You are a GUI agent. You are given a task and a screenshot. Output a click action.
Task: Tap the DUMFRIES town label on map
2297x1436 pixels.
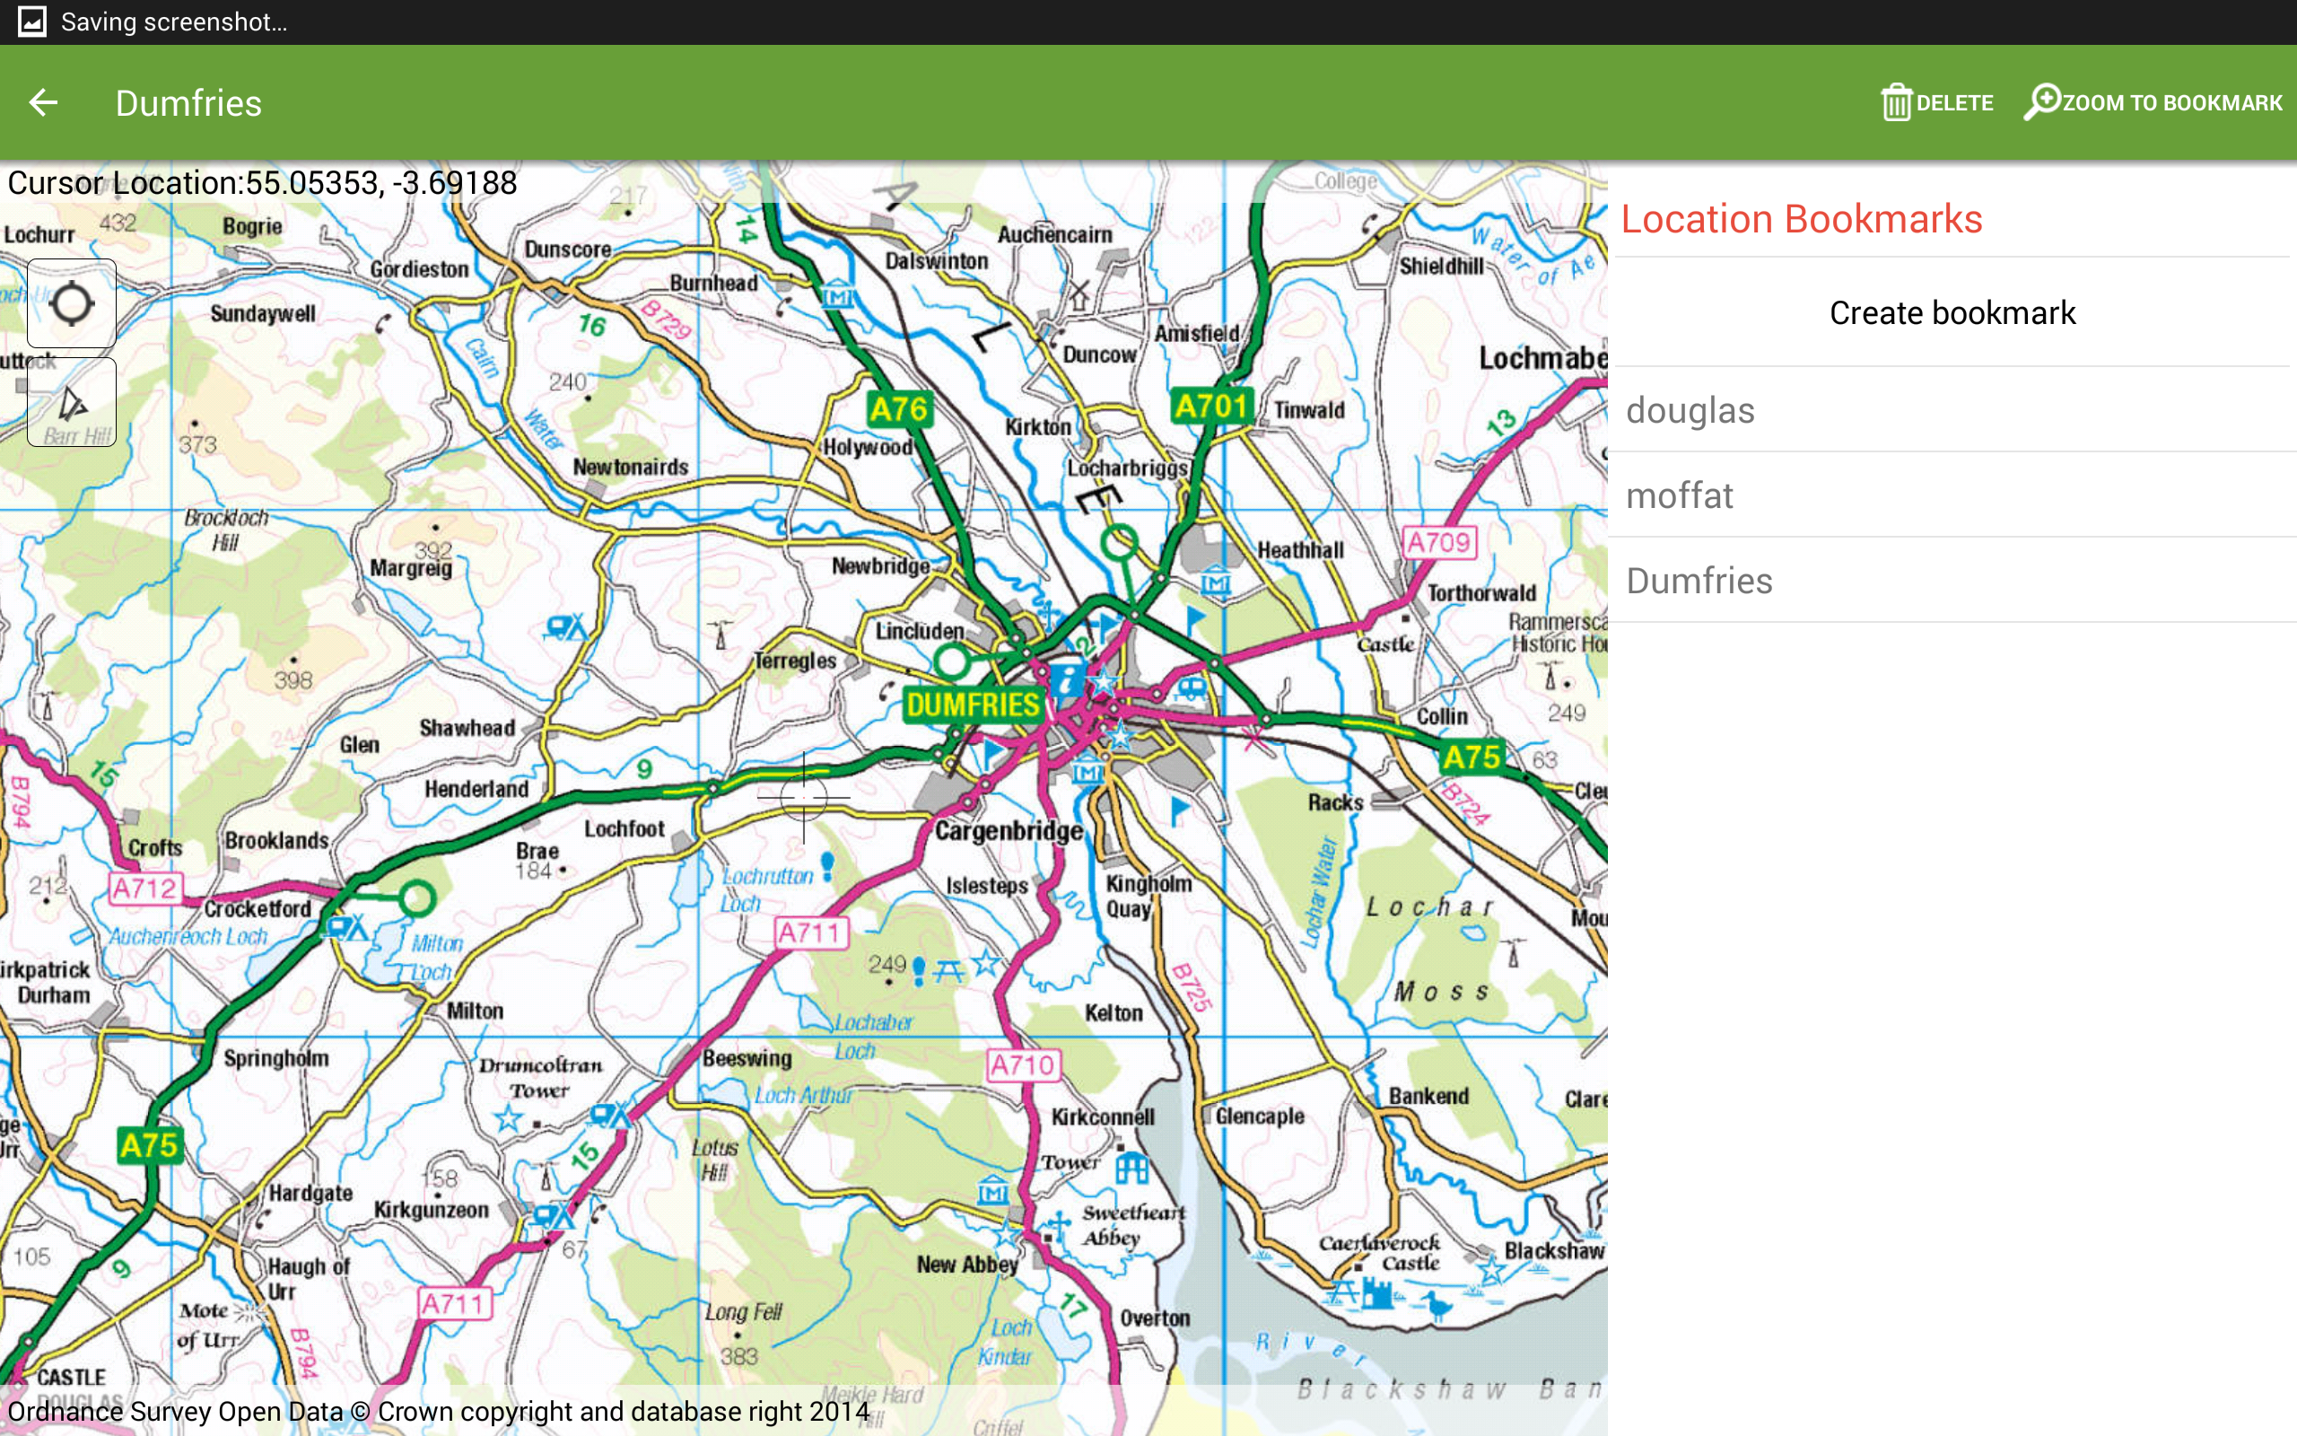pos(973,705)
